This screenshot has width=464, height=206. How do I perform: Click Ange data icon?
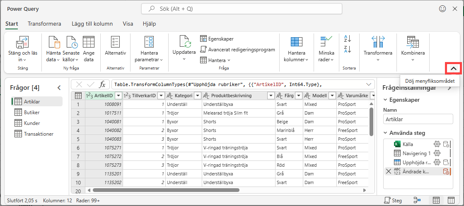pos(89,42)
